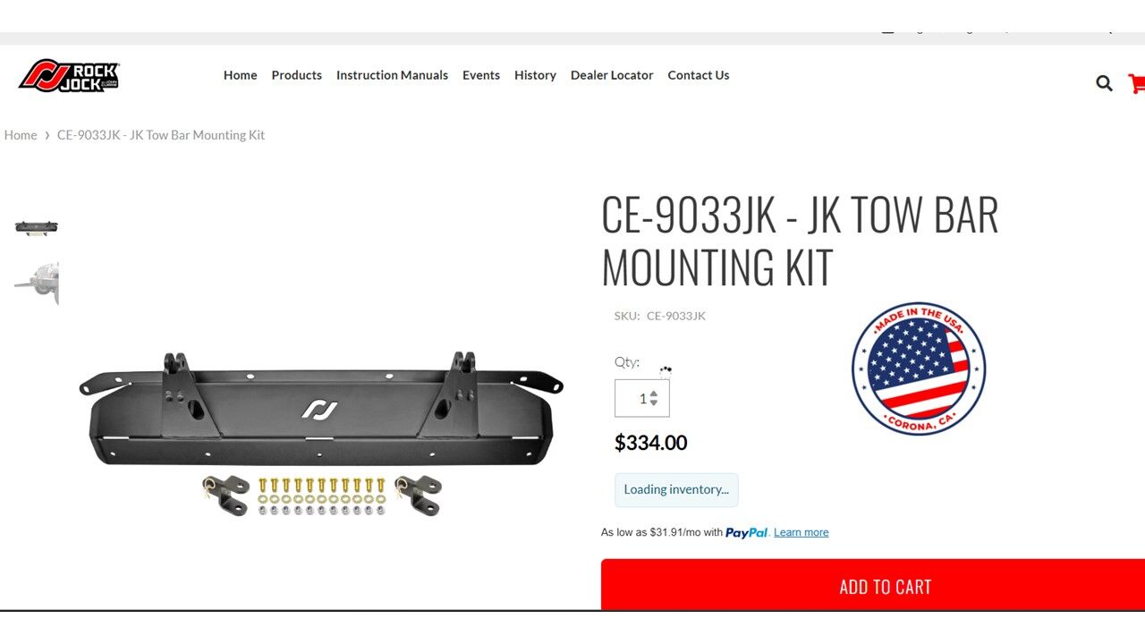Go to the Events page

click(481, 75)
